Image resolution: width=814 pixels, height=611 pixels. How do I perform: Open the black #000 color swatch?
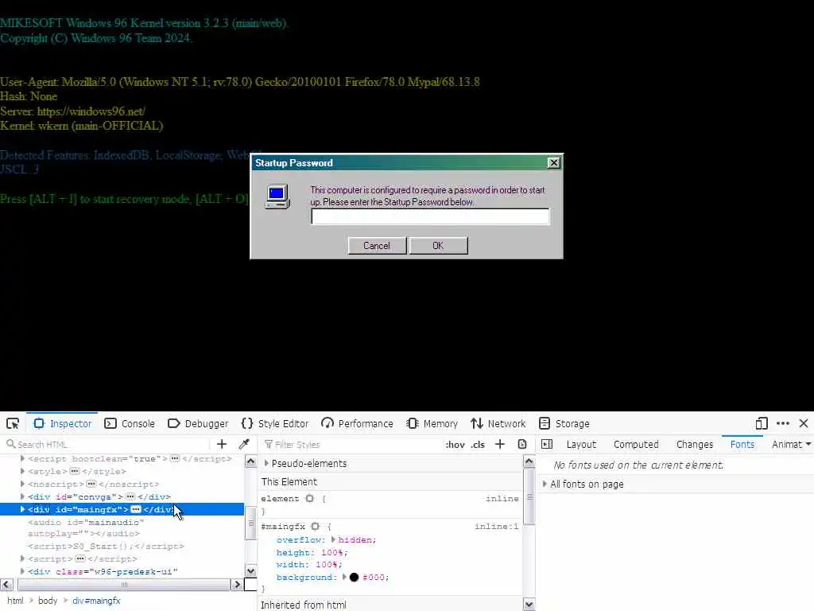[354, 578]
